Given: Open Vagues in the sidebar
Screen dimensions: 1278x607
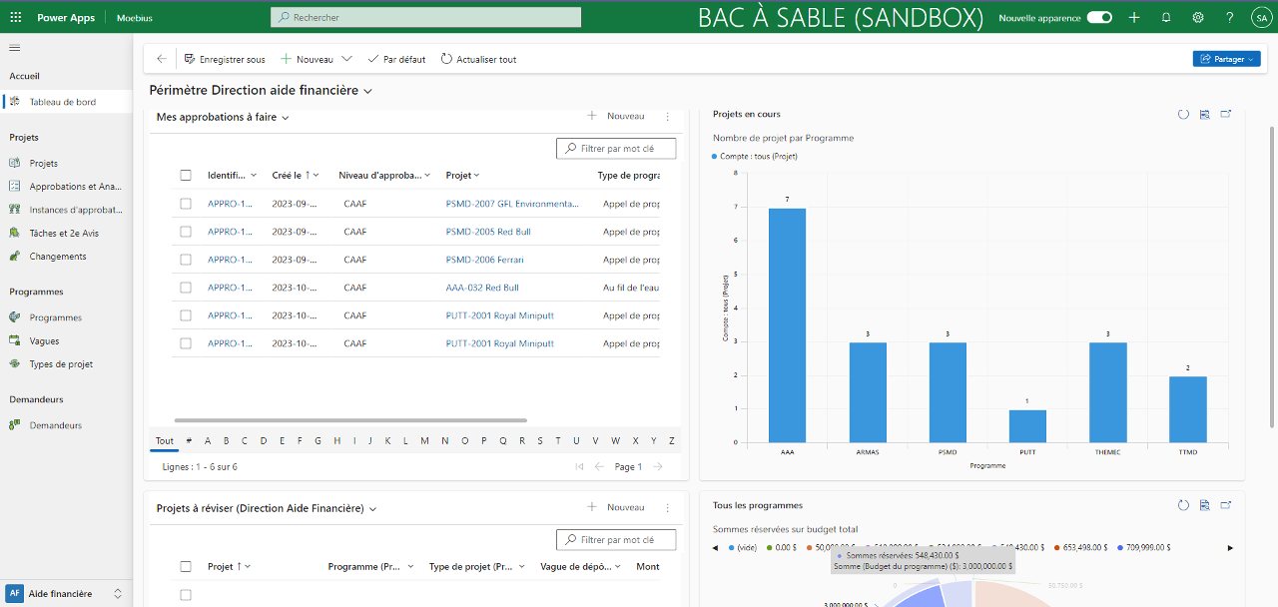Looking at the screenshot, I should pos(68,340).
